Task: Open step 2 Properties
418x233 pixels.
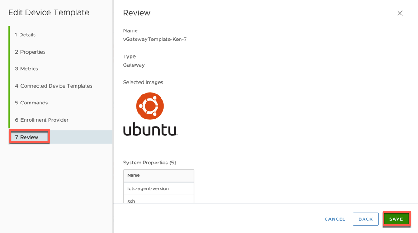Action: [30, 52]
